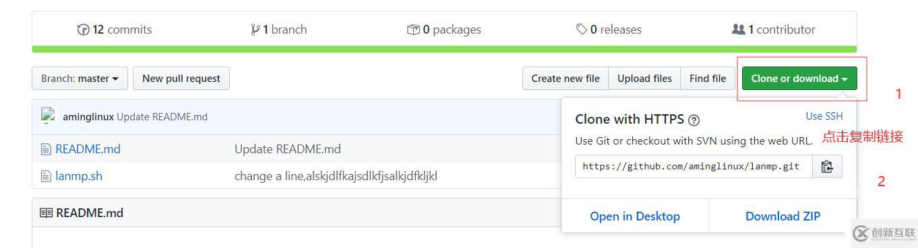The image size is (918, 248).
Task: Choose Open in Desktop
Action: pos(635,216)
